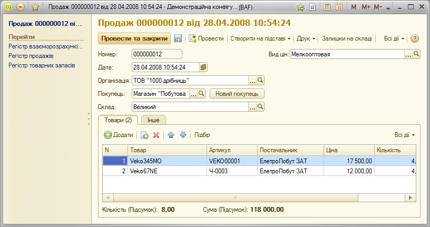The width and height of the screenshot is (430, 227).
Task: Open the calendar icon in title bar
Action: [x=339, y=7]
